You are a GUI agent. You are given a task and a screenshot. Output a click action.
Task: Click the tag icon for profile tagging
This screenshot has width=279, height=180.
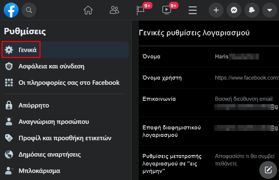[x=9, y=138]
